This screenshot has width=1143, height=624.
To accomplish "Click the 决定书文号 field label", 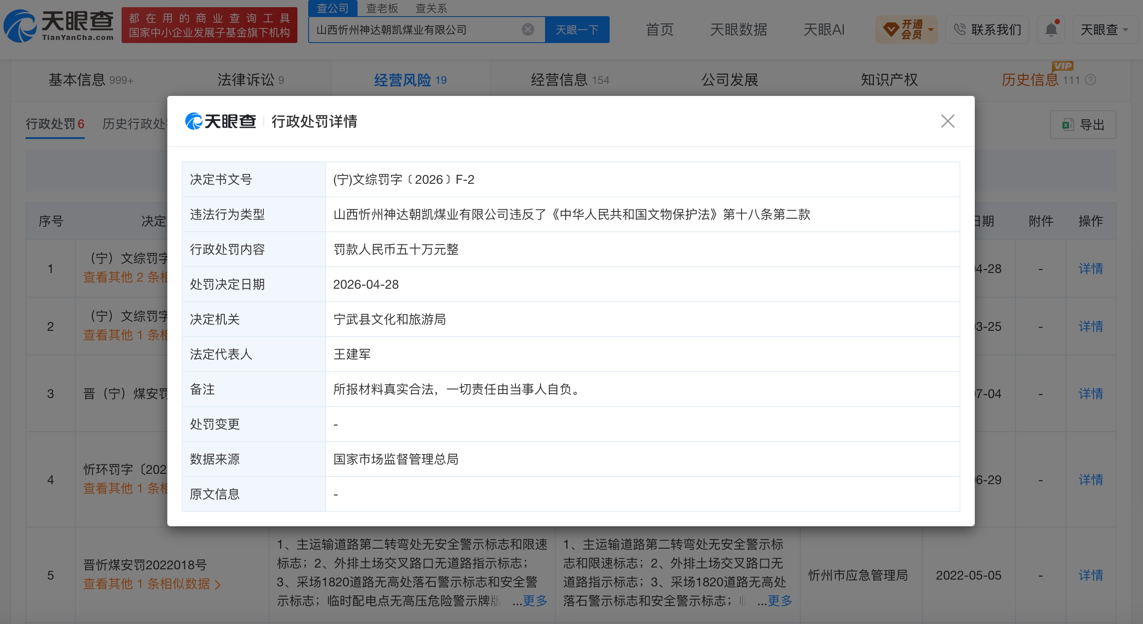I will 221,179.
